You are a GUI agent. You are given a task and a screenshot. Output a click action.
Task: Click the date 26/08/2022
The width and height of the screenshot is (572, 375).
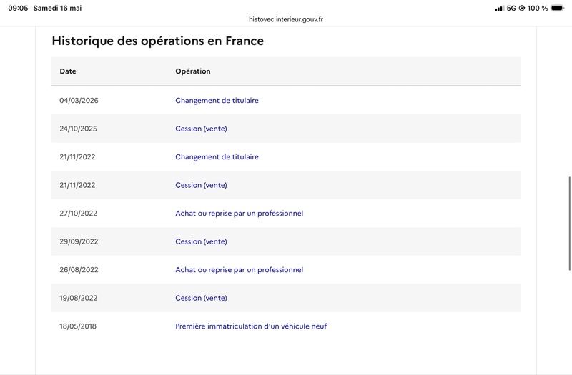79,270
